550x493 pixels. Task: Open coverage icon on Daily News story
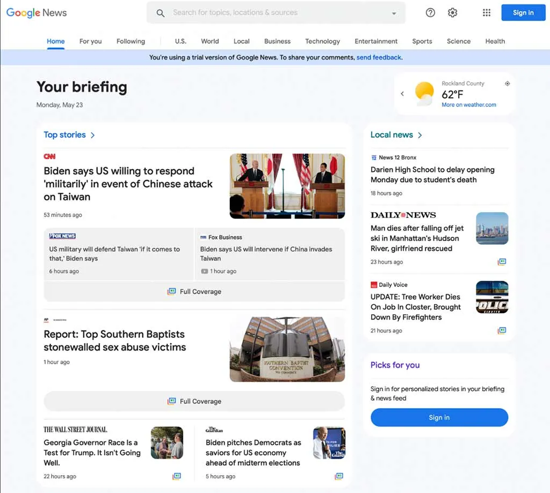click(502, 262)
